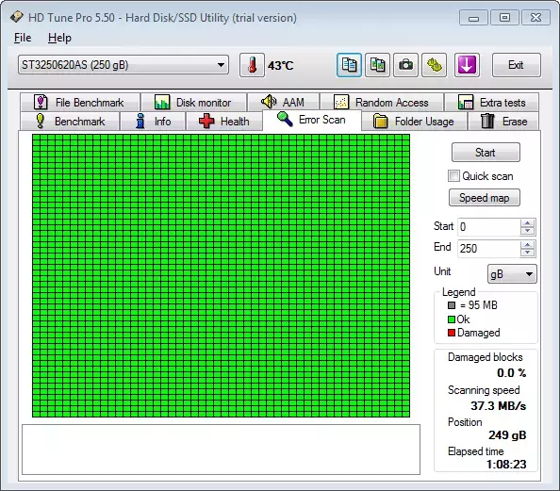
Task: Click the thermometer temperature icon
Action: [252, 65]
